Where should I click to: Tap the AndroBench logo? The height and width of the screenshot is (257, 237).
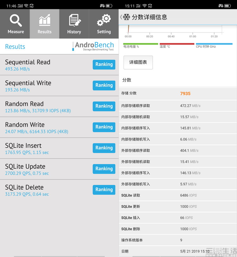pos(94,46)
